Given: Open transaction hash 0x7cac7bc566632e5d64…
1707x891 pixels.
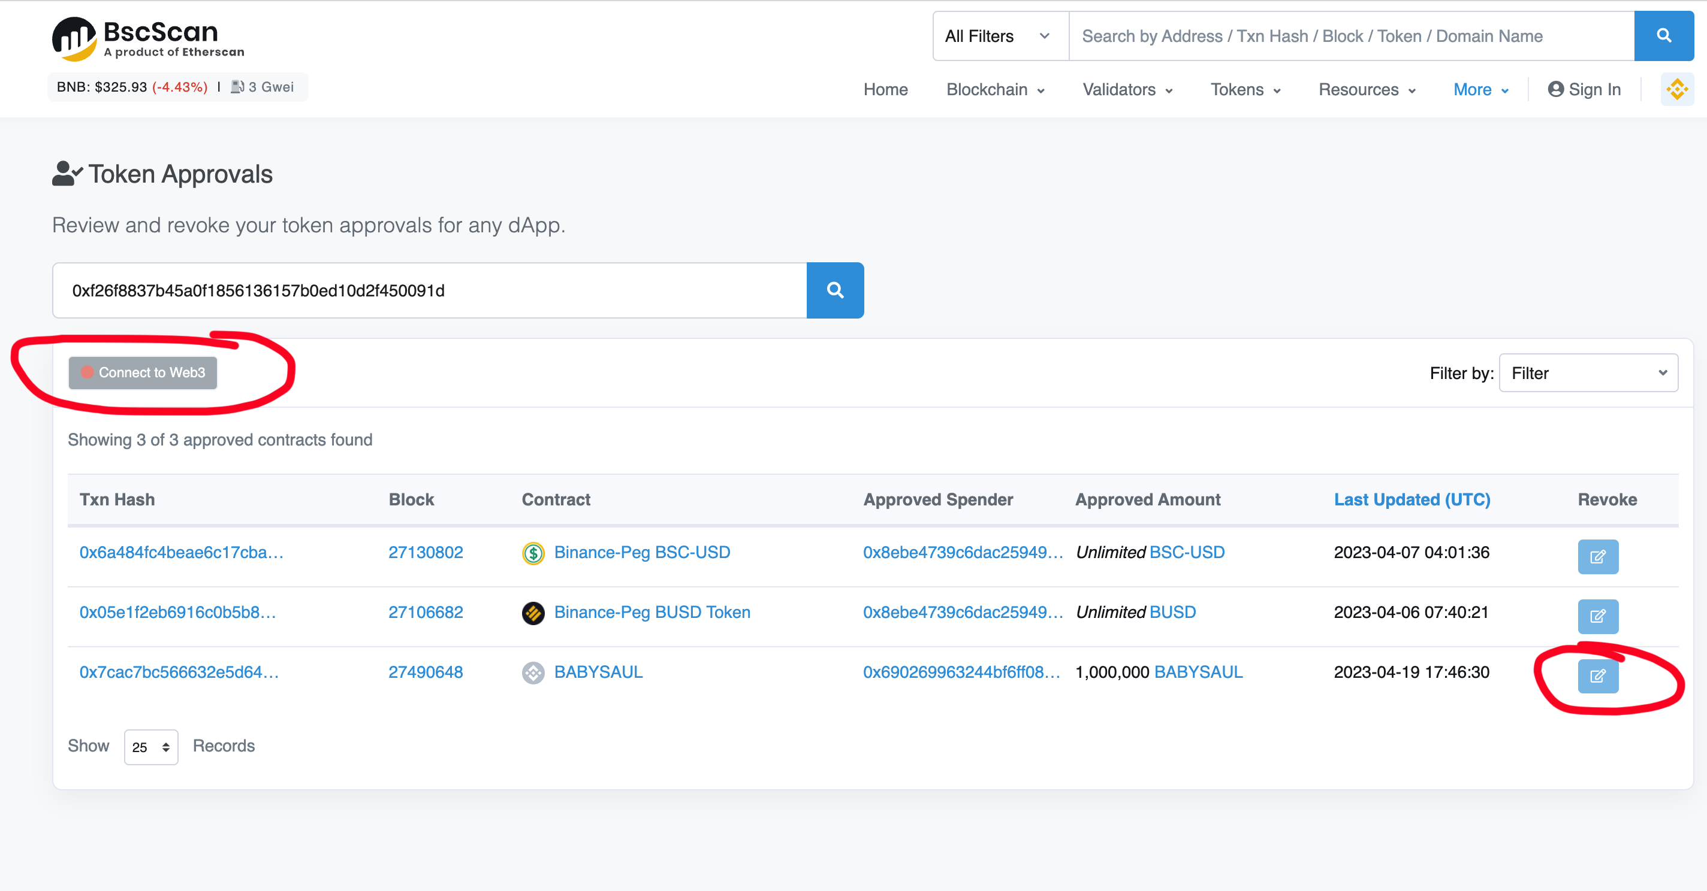Looking at the screenshot, I should click(179, 672).
